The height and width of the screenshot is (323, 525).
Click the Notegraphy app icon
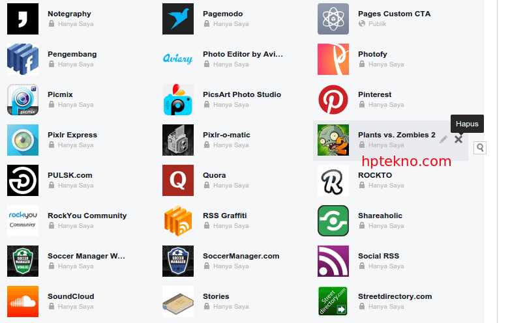(x=23, y=19)
